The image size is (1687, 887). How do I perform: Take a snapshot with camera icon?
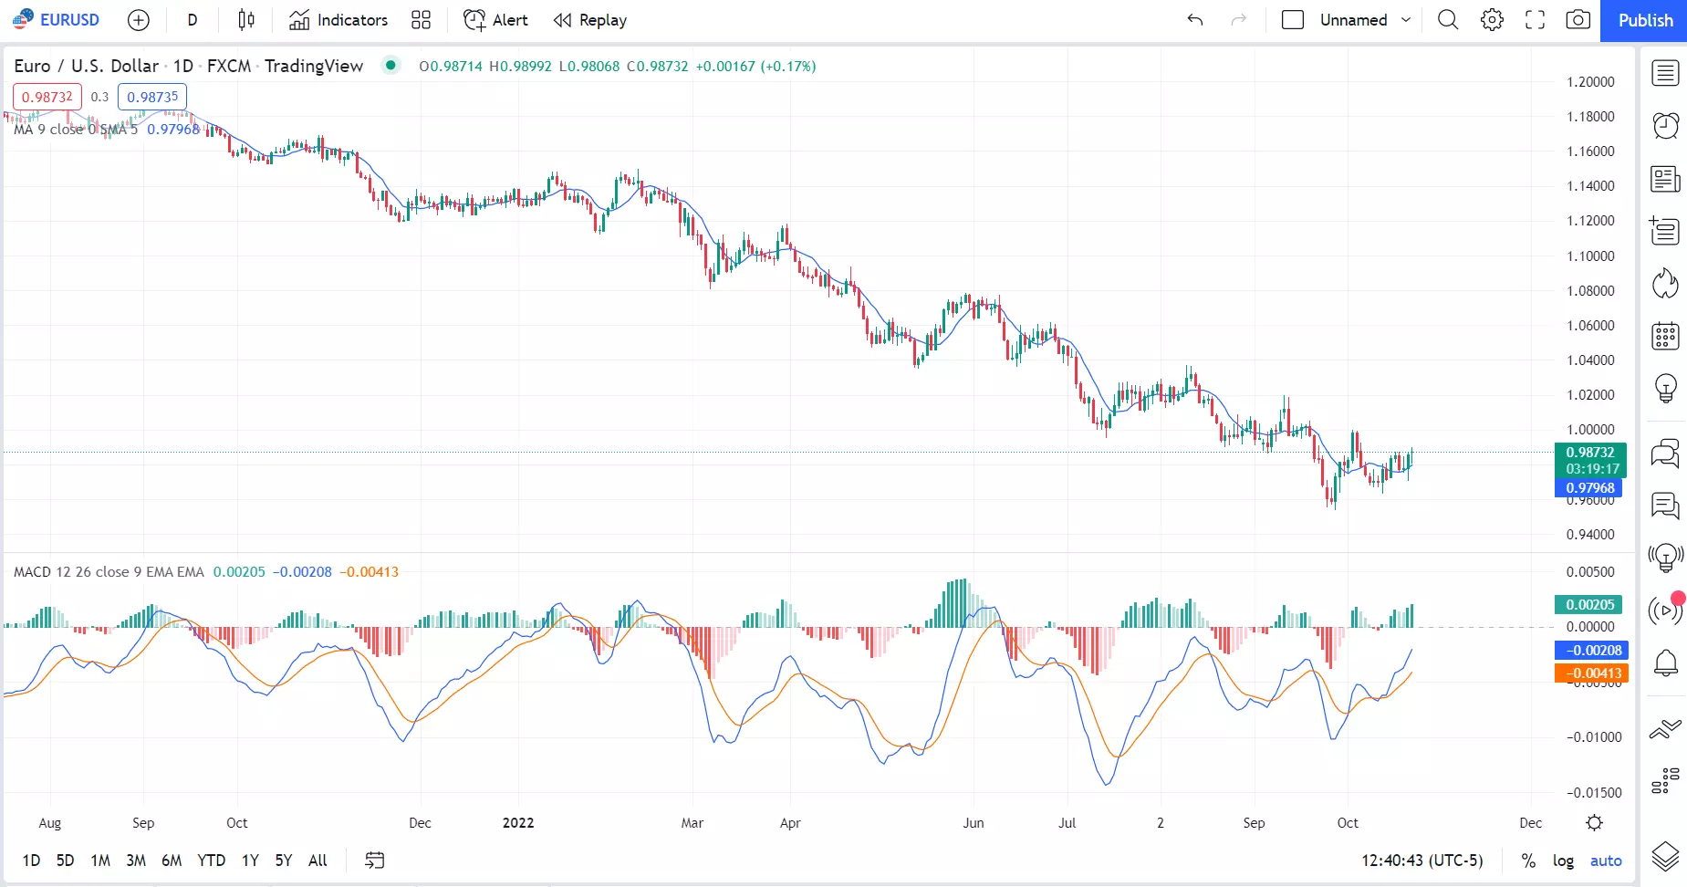coord(1578,20)
